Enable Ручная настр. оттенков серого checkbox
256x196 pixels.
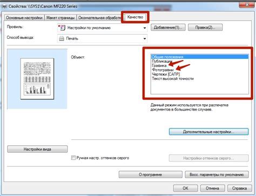[x=73, y=158]
